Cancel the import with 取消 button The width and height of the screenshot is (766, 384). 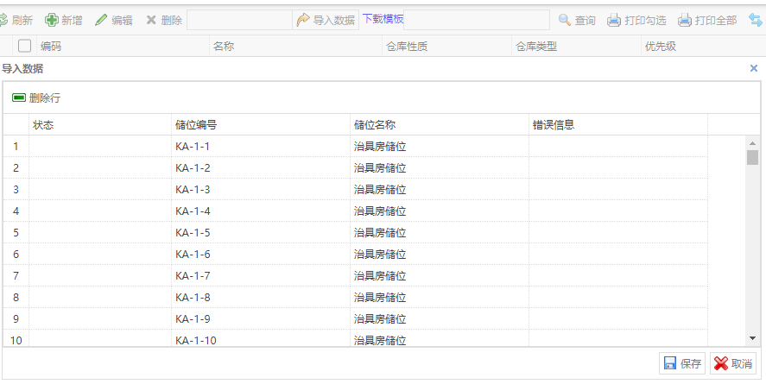pyautogui.click(x=732, y=363)
